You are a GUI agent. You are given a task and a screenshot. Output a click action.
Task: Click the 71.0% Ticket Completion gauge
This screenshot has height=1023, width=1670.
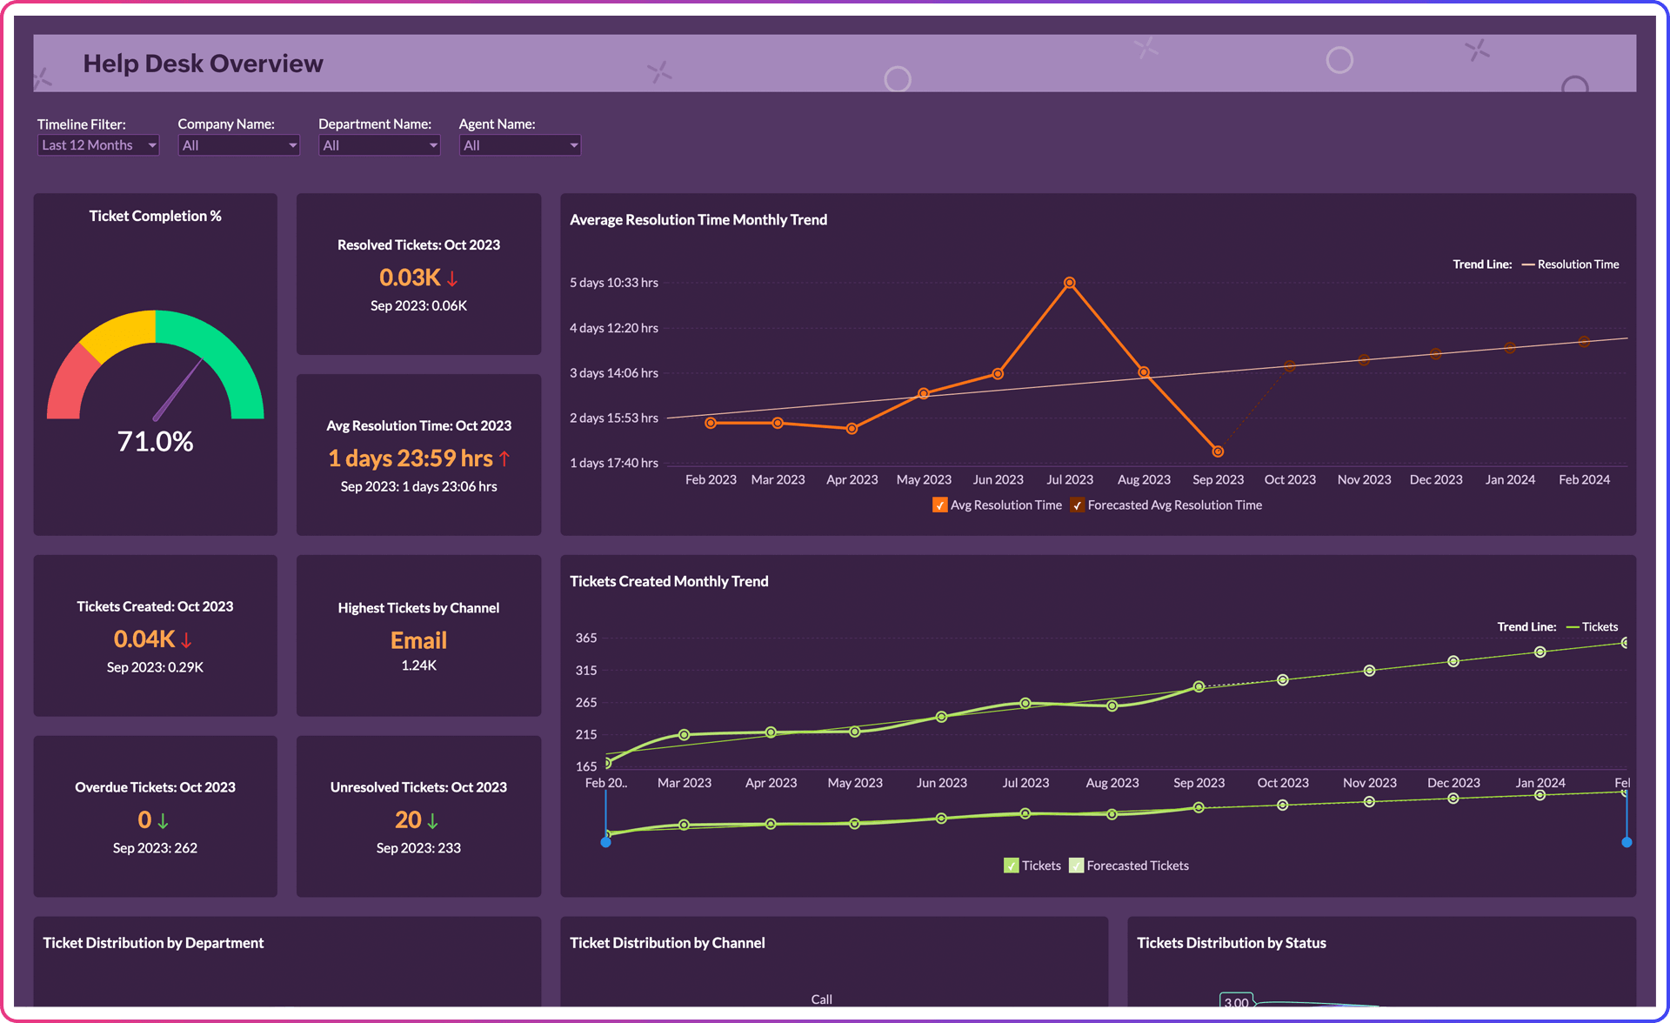(156, 442)
